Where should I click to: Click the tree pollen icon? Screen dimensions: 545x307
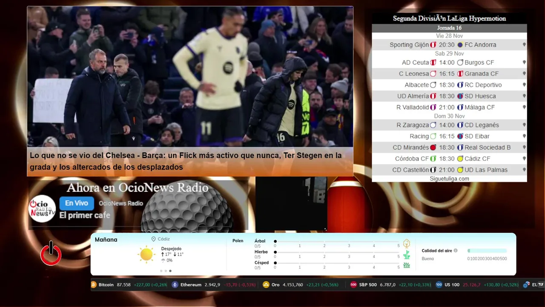click(407, 243)
